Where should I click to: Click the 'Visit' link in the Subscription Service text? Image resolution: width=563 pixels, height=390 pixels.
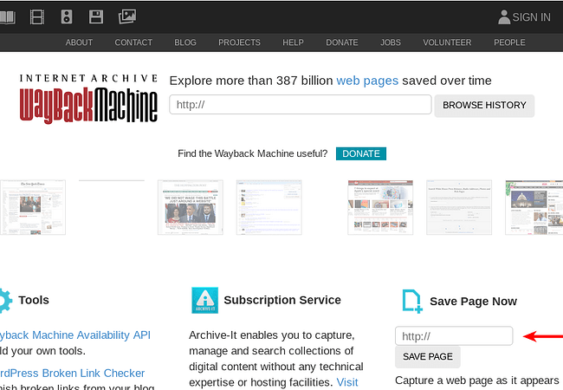point(346,382)
